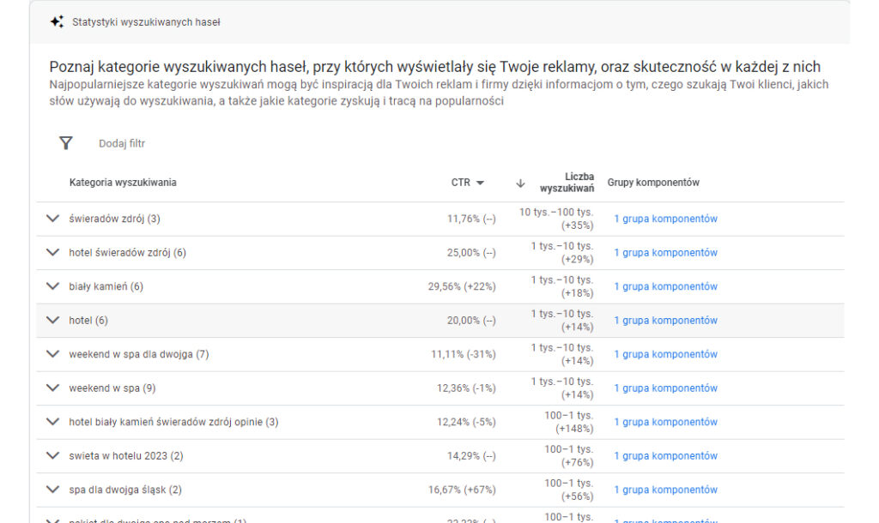The image size is (879, 523).
Task: Open component group link for świeradów zdrój
Action: point(665,219)
